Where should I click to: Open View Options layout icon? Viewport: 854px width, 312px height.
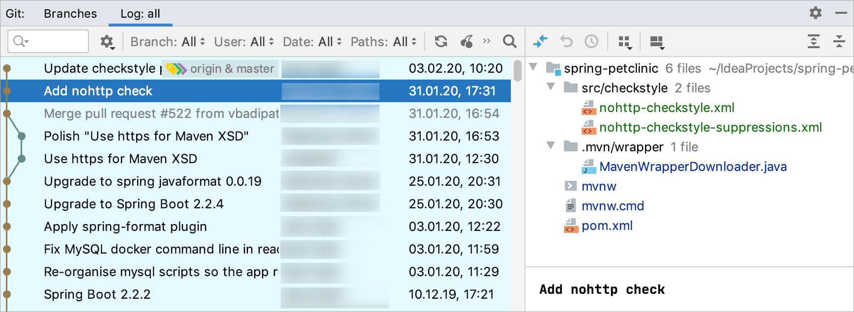pos(657,42)
